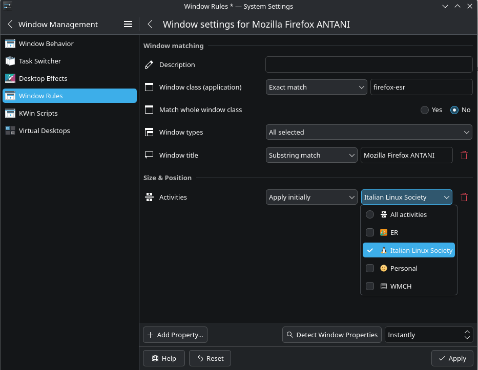Screen dimensions: 478x370
Task: Click the Detect Window Properties button
Action: 331,335
